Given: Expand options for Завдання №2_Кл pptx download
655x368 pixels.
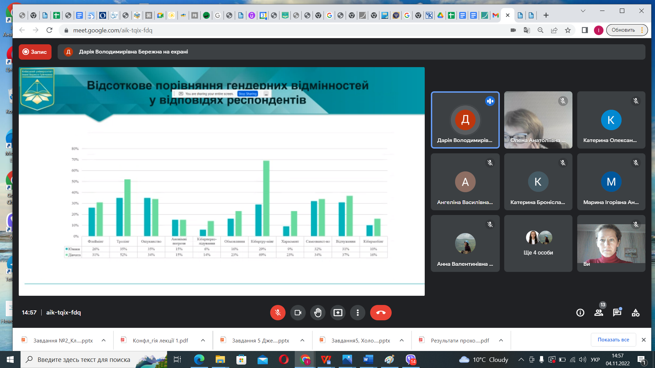Looking at the screenshot, I should [104, 340].
